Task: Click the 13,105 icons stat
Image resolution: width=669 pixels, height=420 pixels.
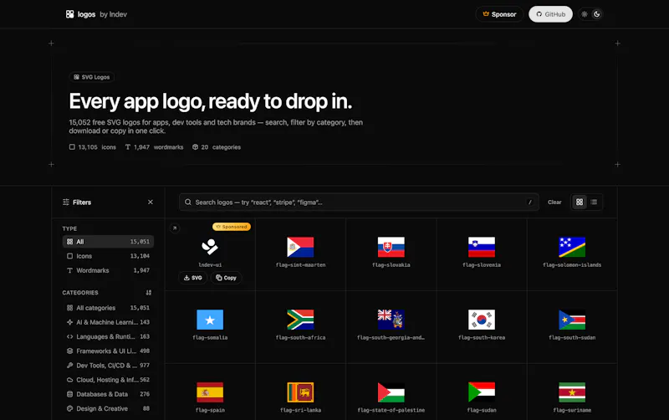Action: 93,146
